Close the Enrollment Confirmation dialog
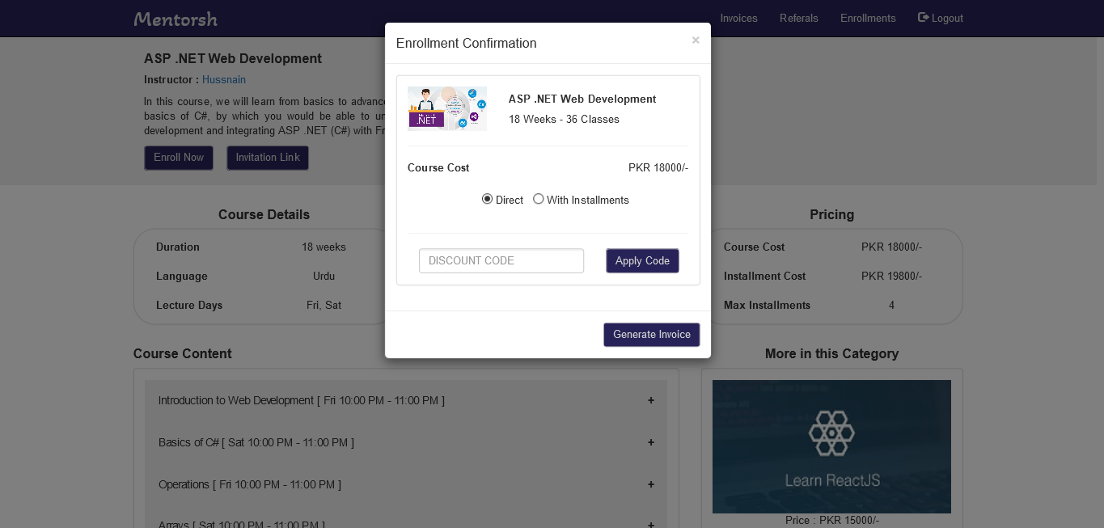This screenshot has width=1104, height=528. 695,40
